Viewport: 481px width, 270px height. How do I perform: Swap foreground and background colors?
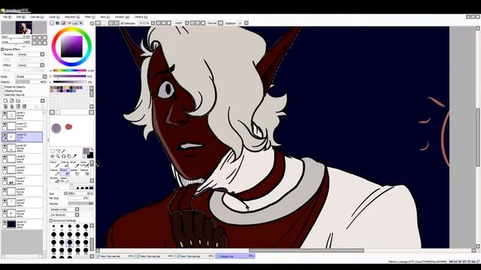coord(92,150)
